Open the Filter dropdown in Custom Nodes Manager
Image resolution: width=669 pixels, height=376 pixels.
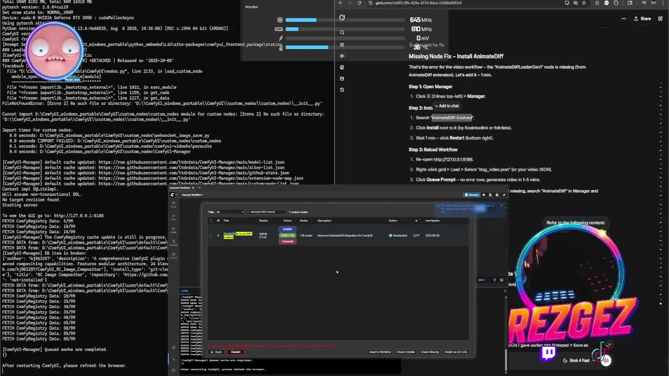pos(230,212)
